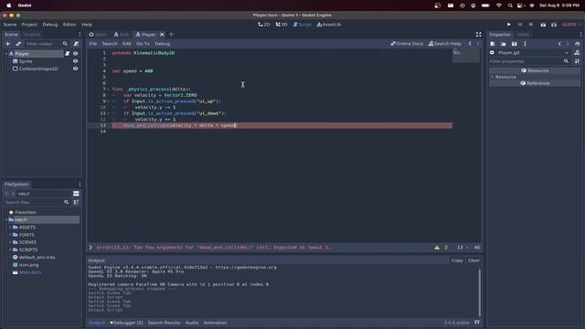585x329 pixels.
Task: Open the script icon on Player node row
Action: coord(67,54)
